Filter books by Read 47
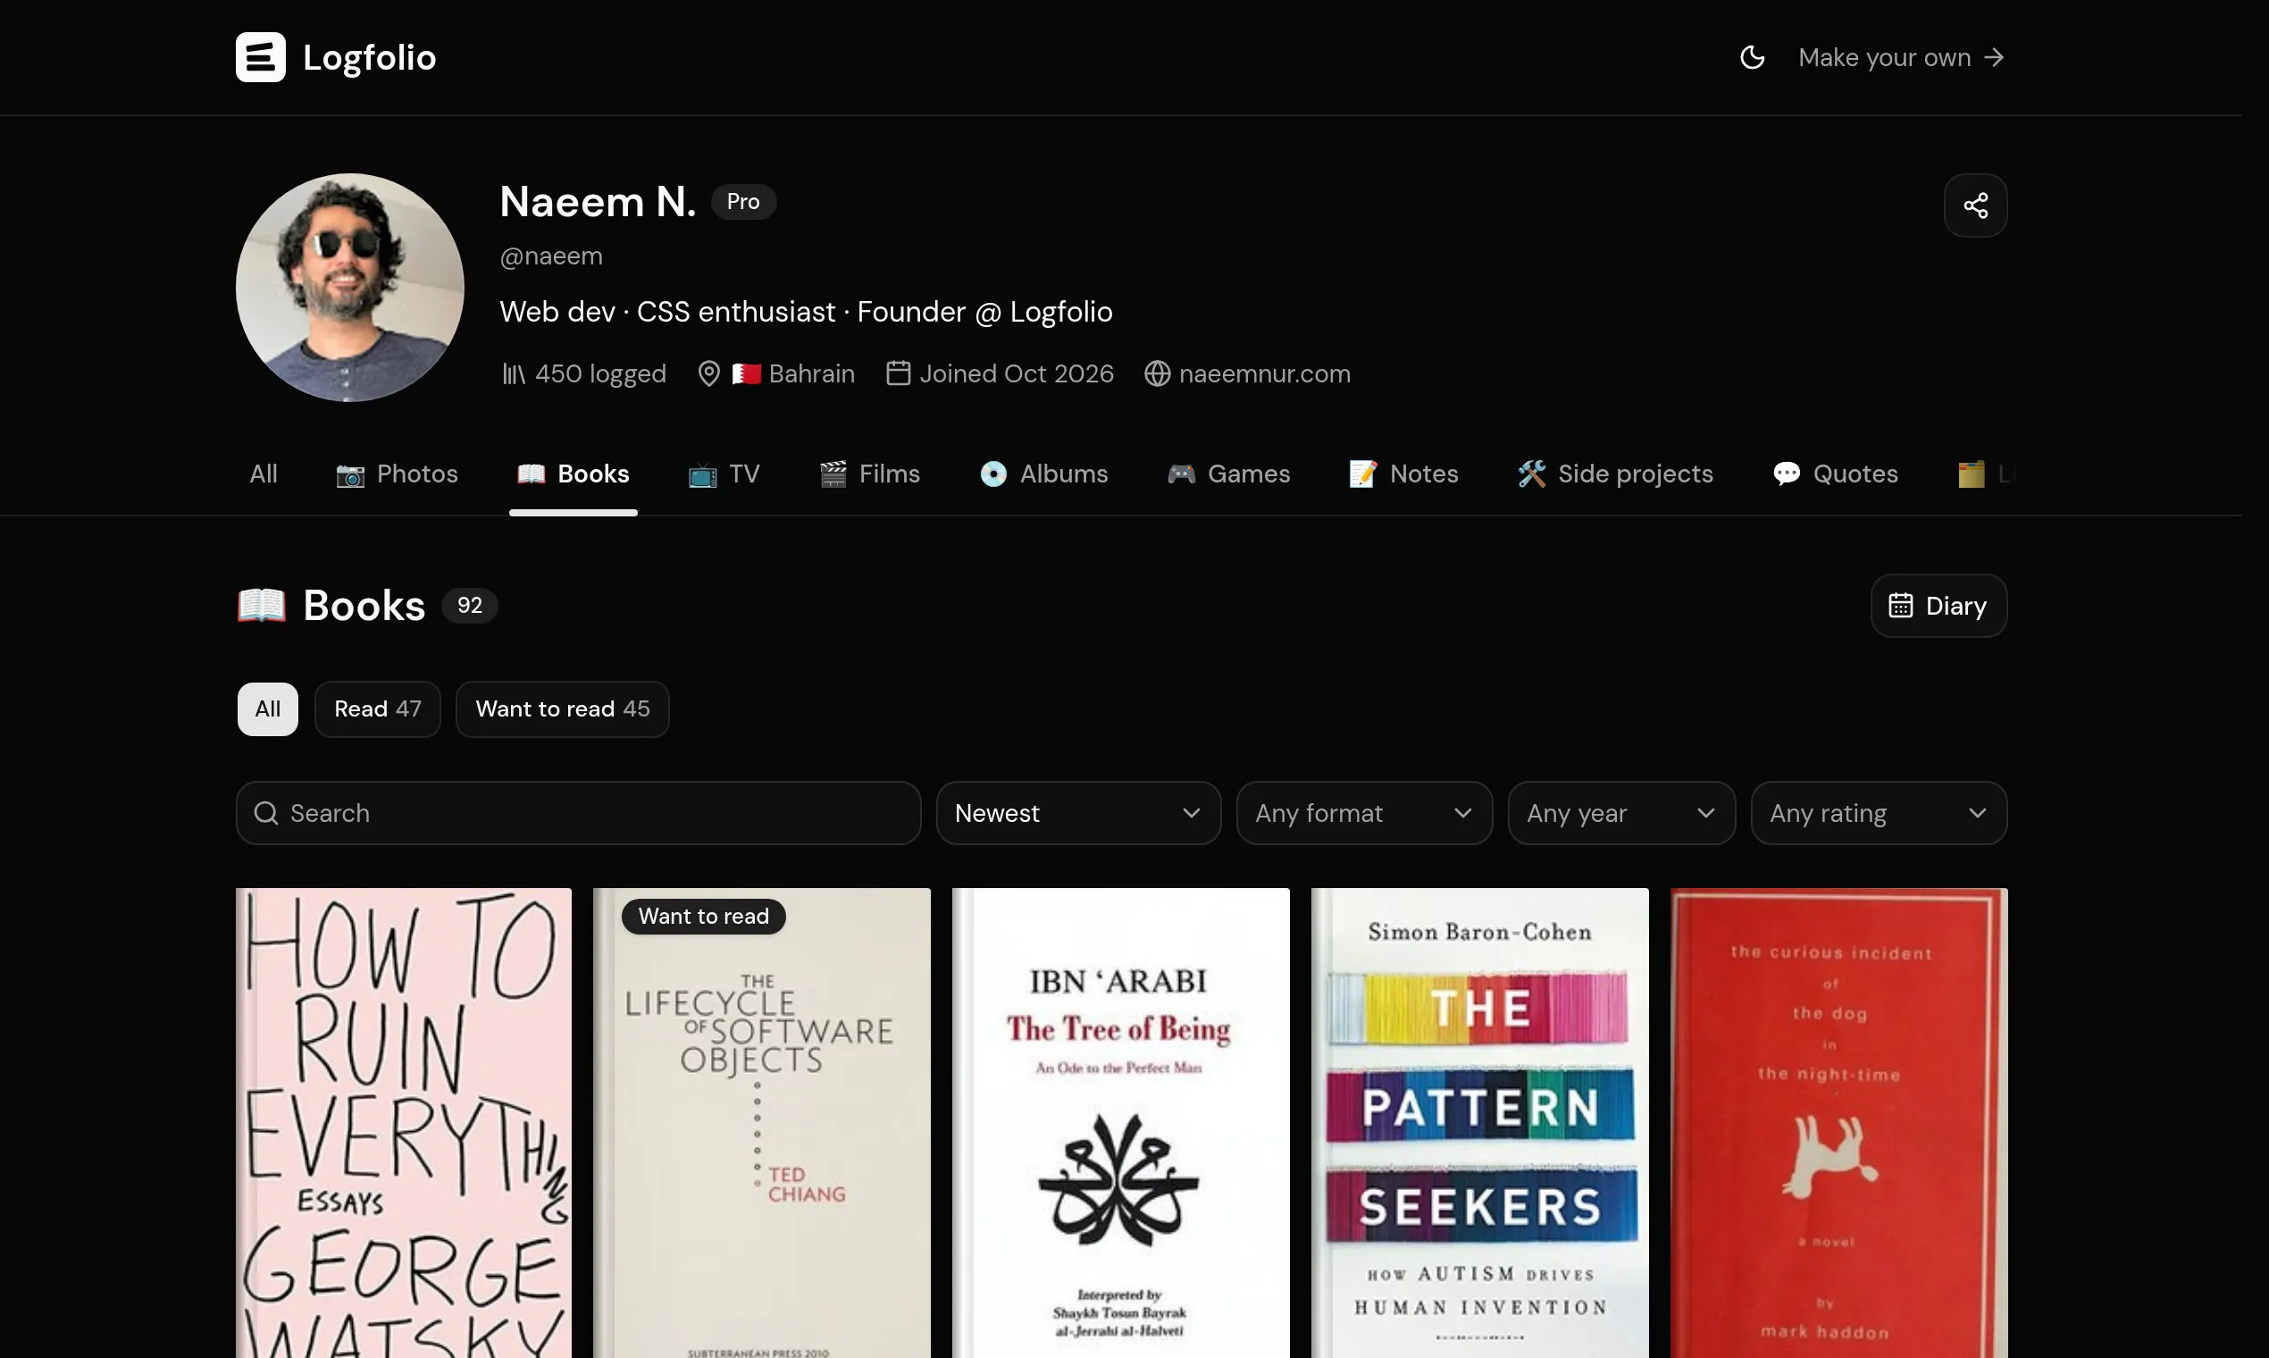 [x=378, y=709]
